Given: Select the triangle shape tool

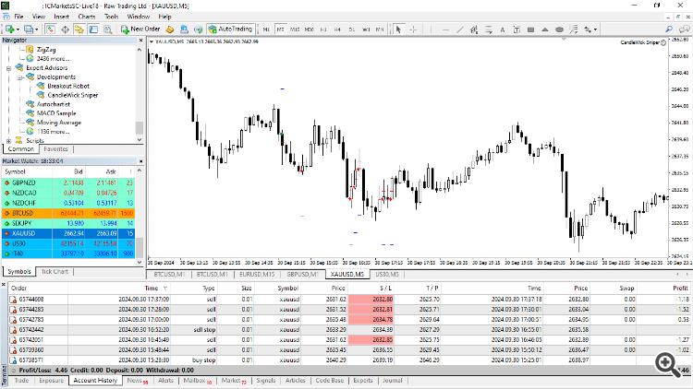Looking at the screenshot, I should coord(545,29).
